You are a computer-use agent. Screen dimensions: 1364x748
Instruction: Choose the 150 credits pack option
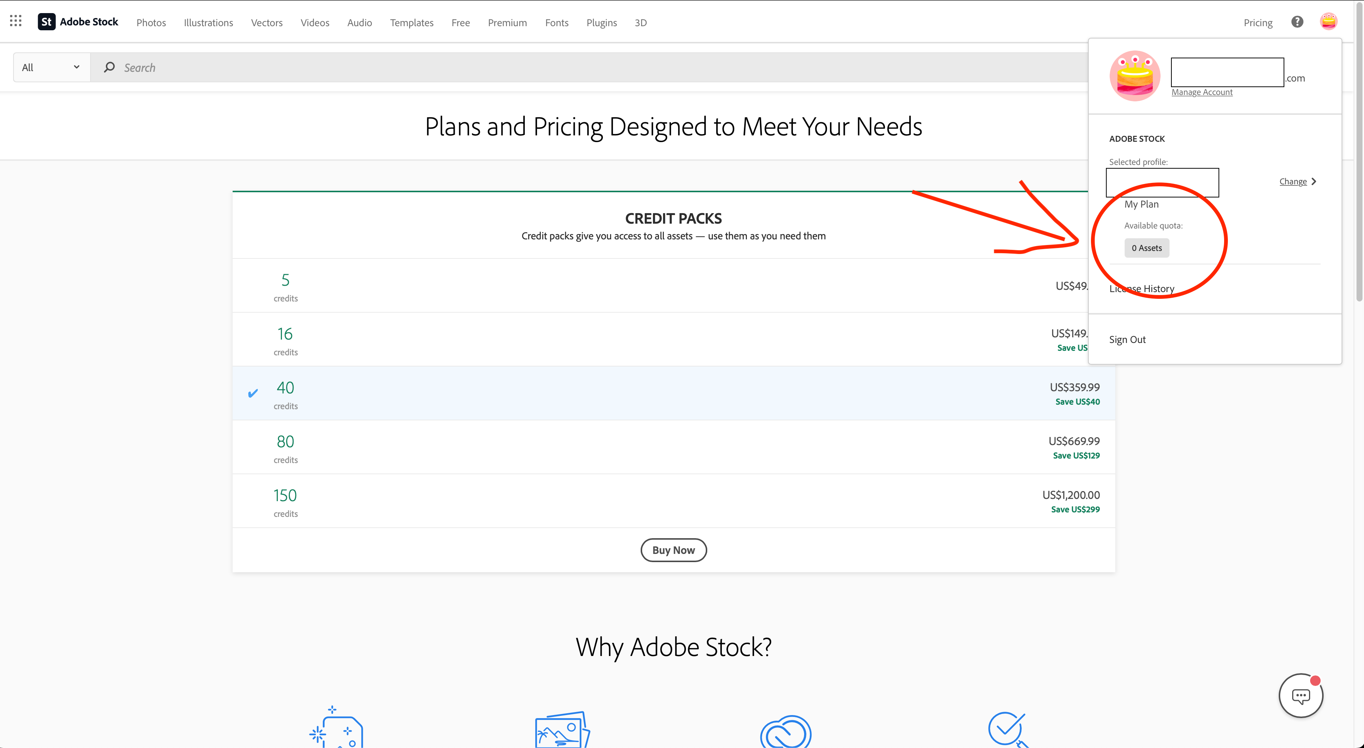click(x=285, y=500)
